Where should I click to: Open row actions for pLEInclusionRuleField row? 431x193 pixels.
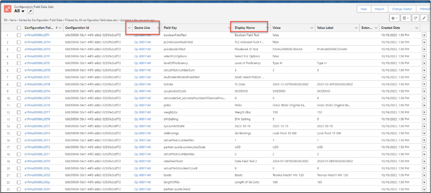pyautogui.click(x=424, y=42)
